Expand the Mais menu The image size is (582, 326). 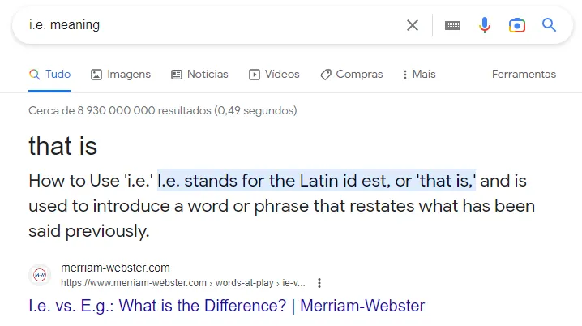coord(419,75)
